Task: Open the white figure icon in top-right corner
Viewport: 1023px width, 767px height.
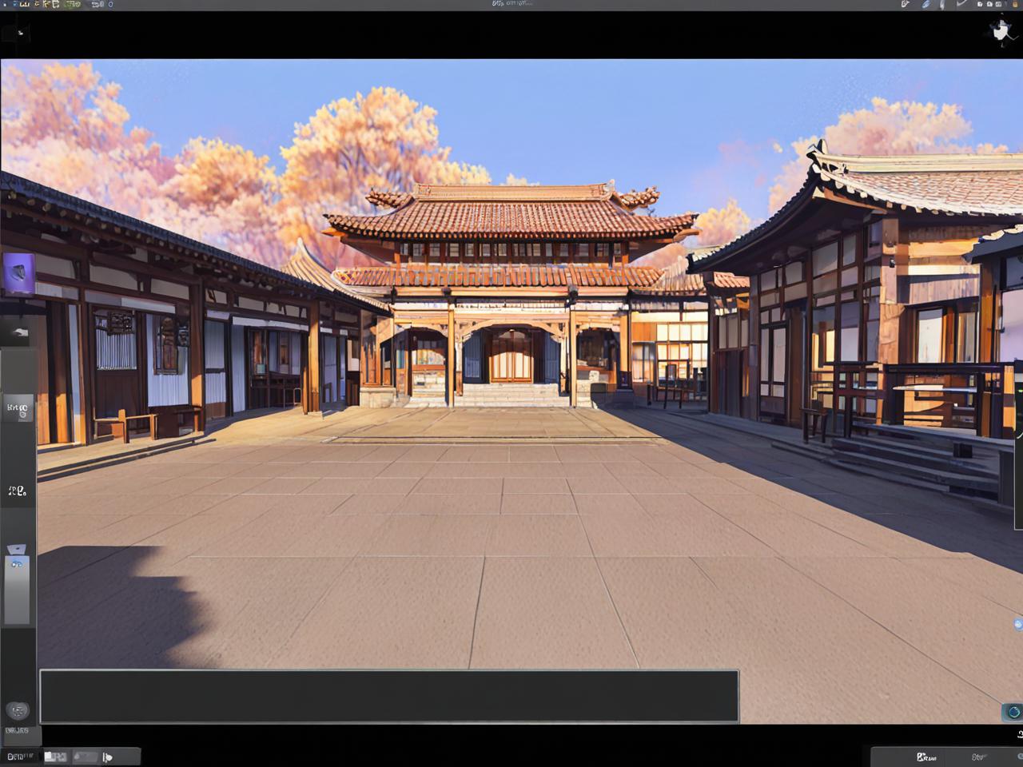Action: click(1001, 30)
